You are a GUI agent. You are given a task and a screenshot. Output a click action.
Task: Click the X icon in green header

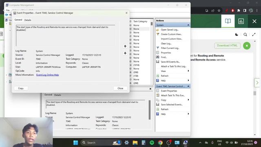(254, 21)
